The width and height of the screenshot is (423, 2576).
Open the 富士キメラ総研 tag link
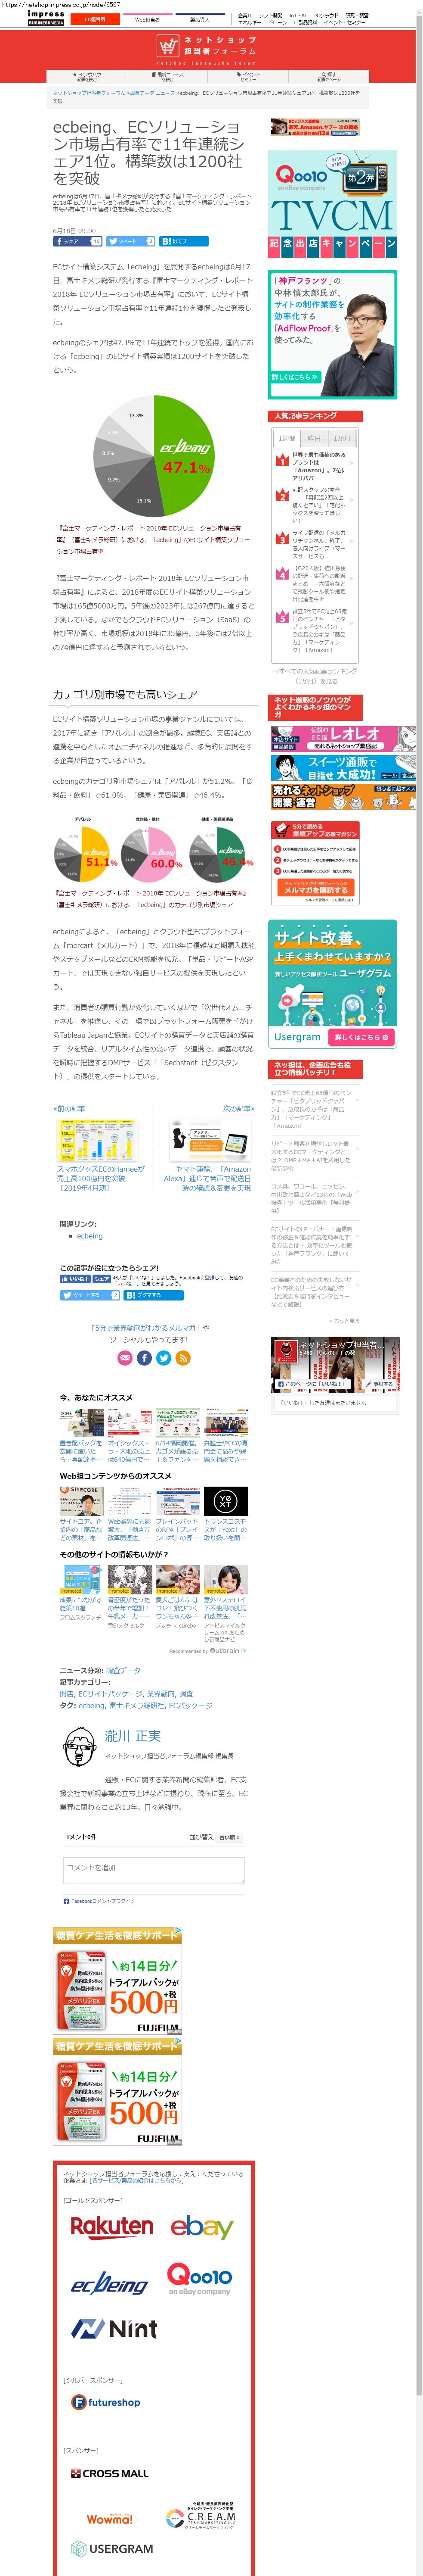(x=137, y=1706)
